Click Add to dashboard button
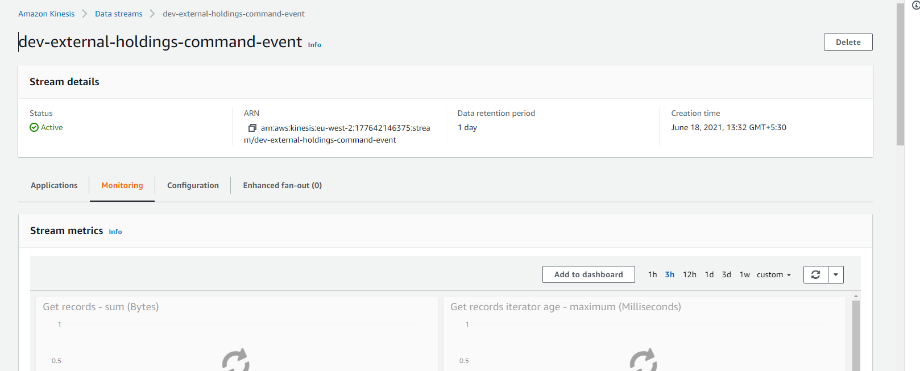 point(589,274)
